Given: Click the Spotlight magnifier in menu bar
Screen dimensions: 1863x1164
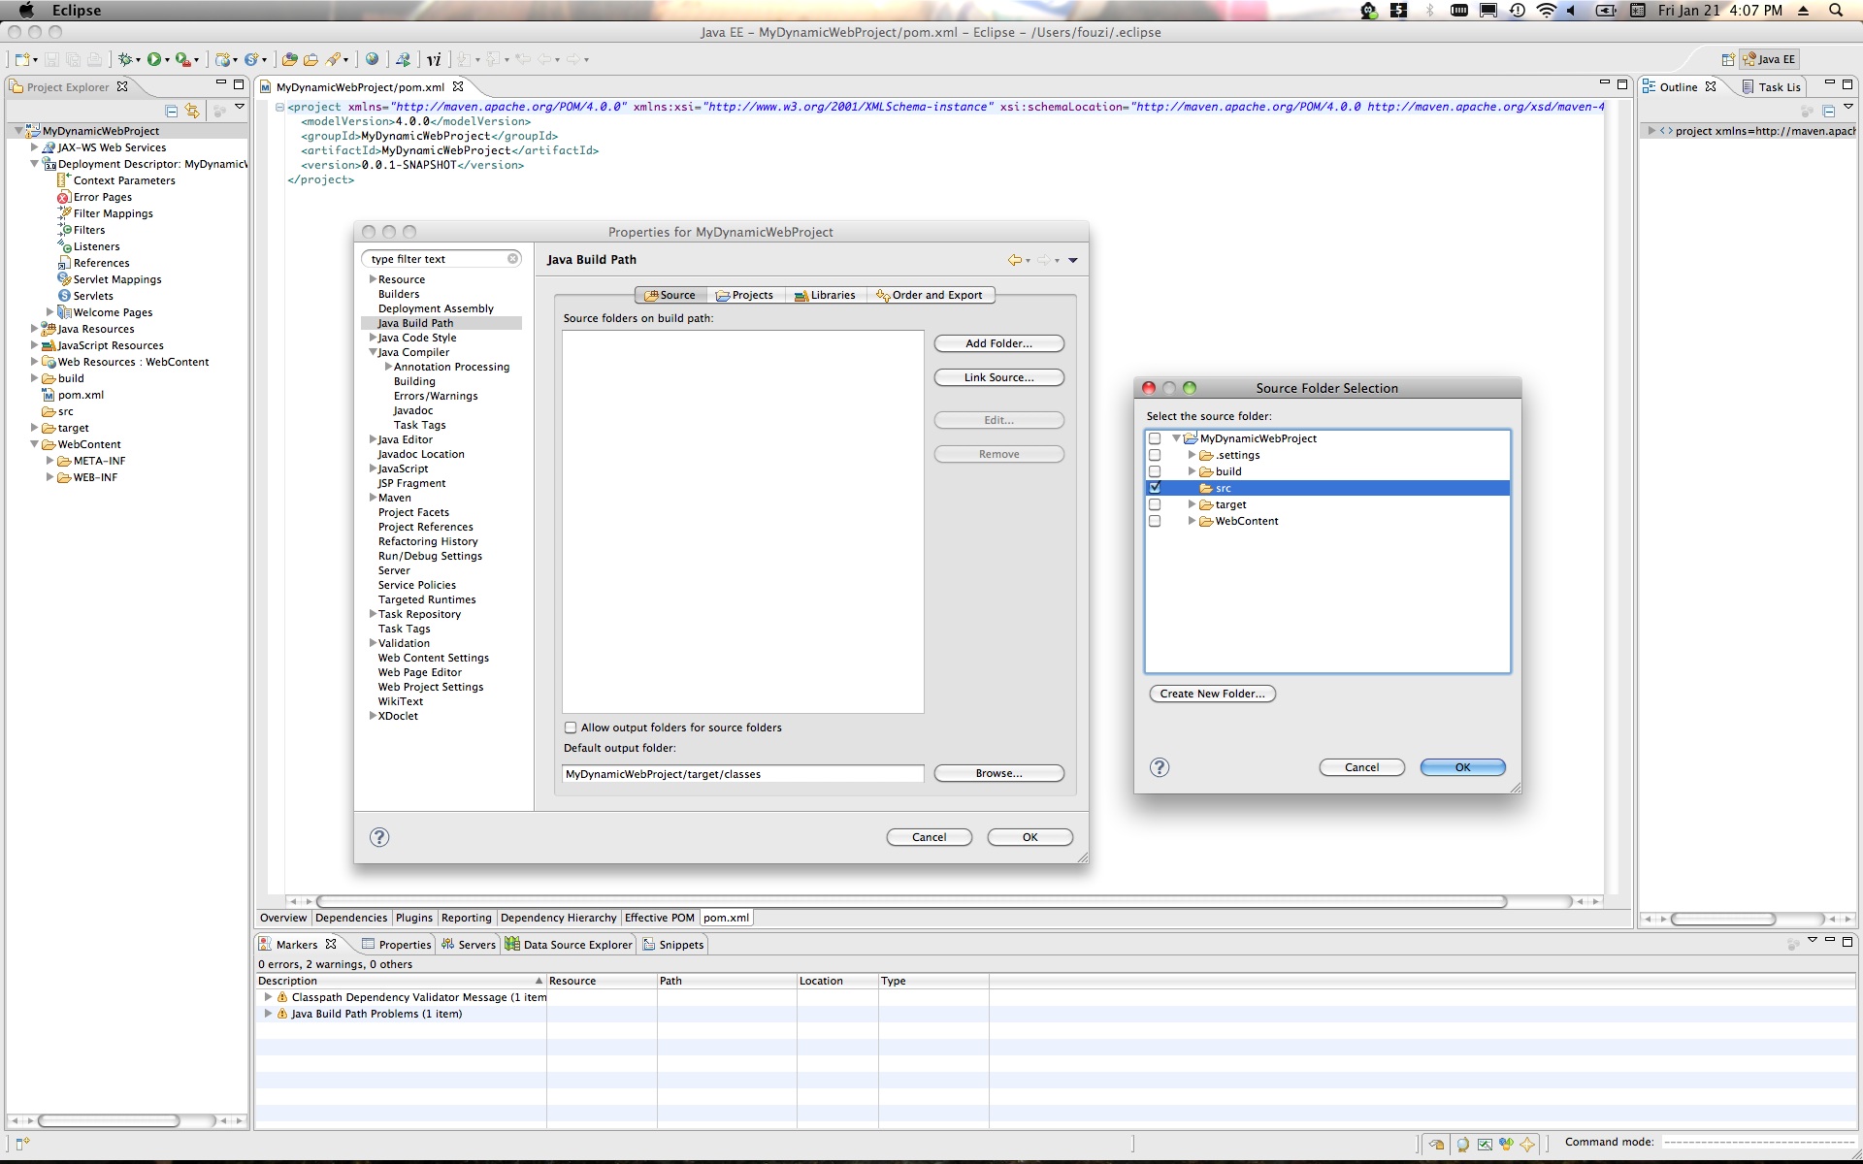Looking at the screenshot, I should pyautogui.click(x=1836, y=11).
